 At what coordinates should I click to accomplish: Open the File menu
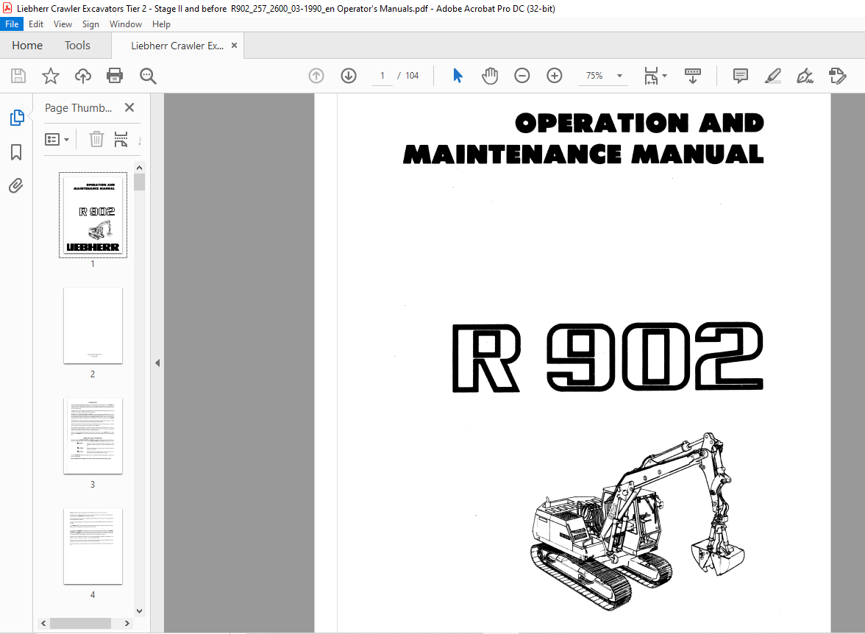pyautogui.click(x=12, y=24)
